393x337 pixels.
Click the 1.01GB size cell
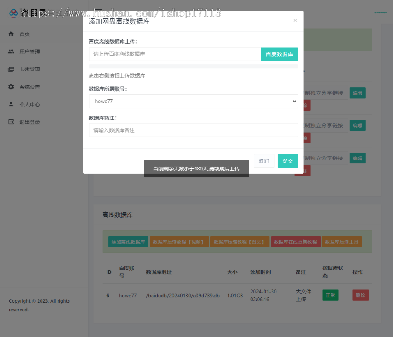point(235,296)
